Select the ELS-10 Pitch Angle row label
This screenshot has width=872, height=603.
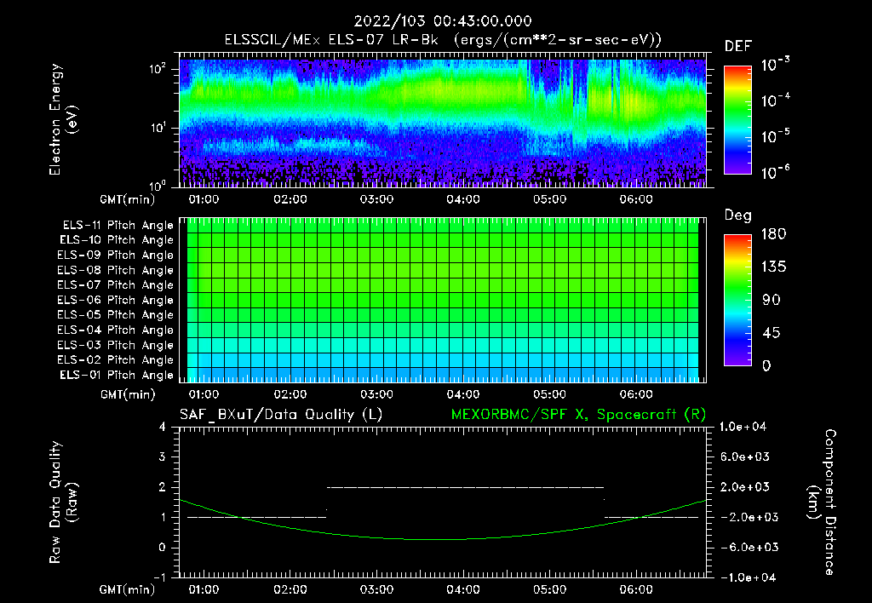click(117, 240)
